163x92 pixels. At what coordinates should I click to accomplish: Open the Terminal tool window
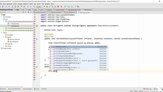click(x=3, y=89)
